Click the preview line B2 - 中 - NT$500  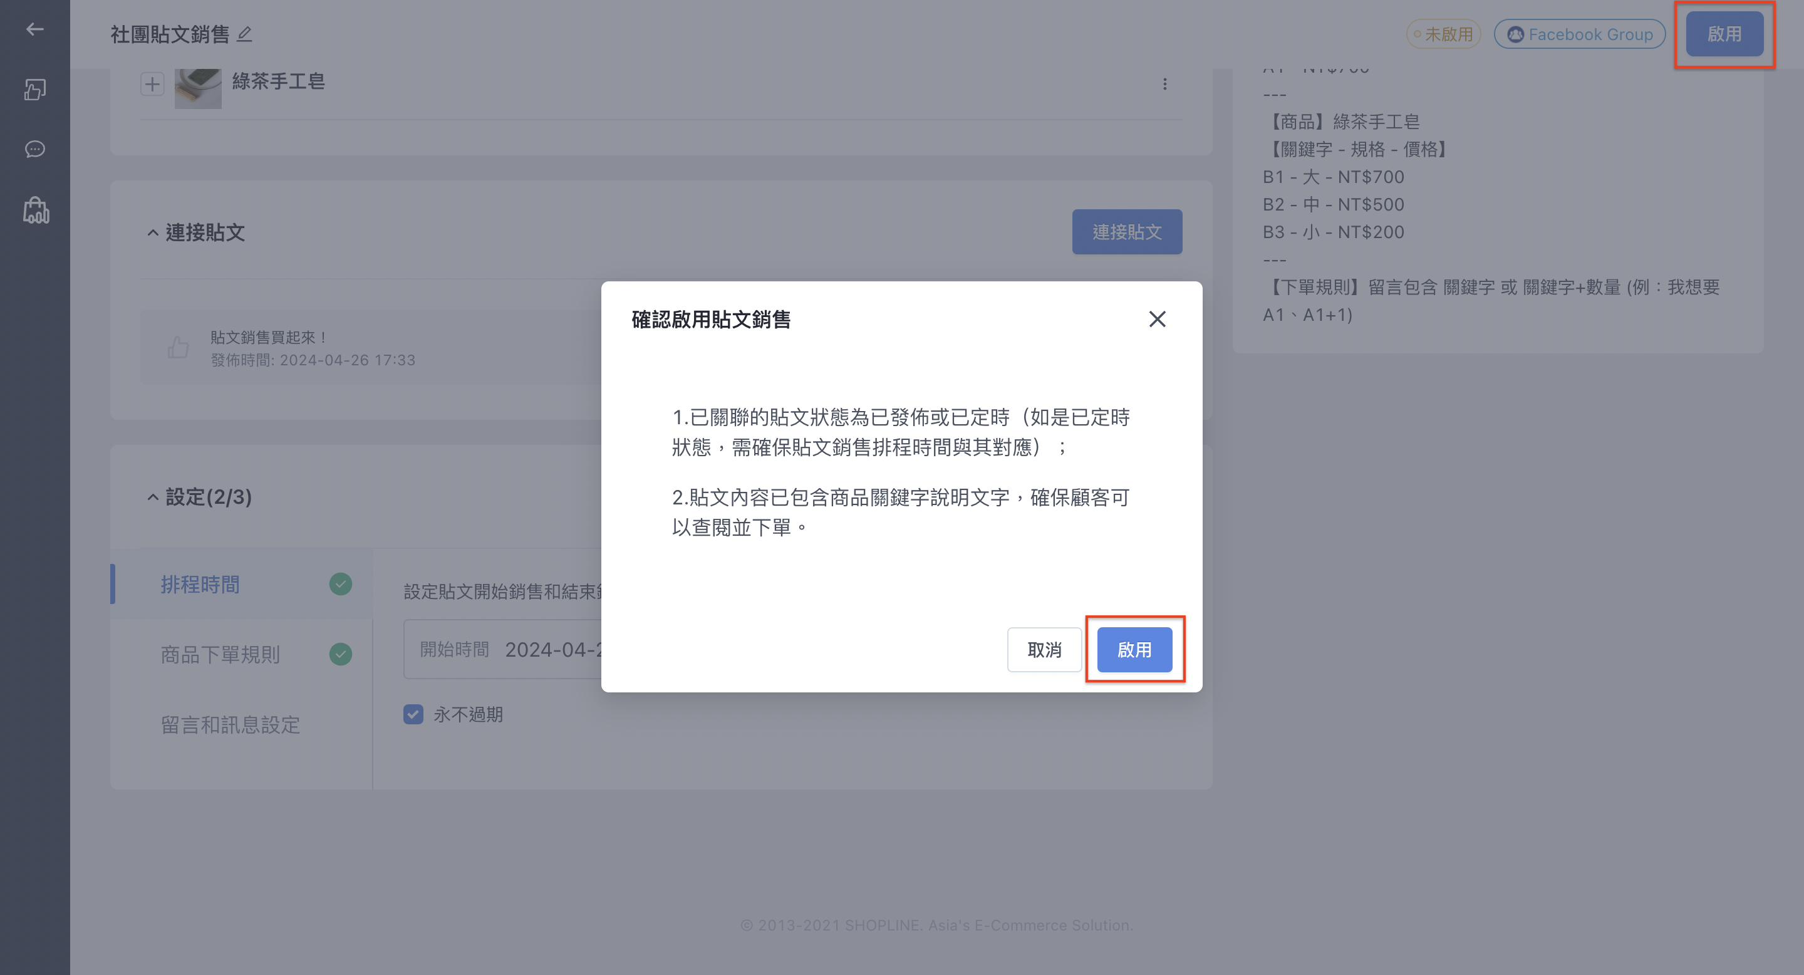click(x=1334, y=204)
